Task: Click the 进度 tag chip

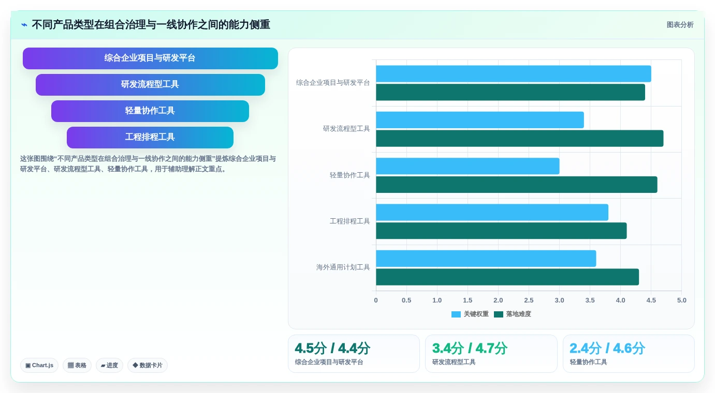Action: pos(109,366)
